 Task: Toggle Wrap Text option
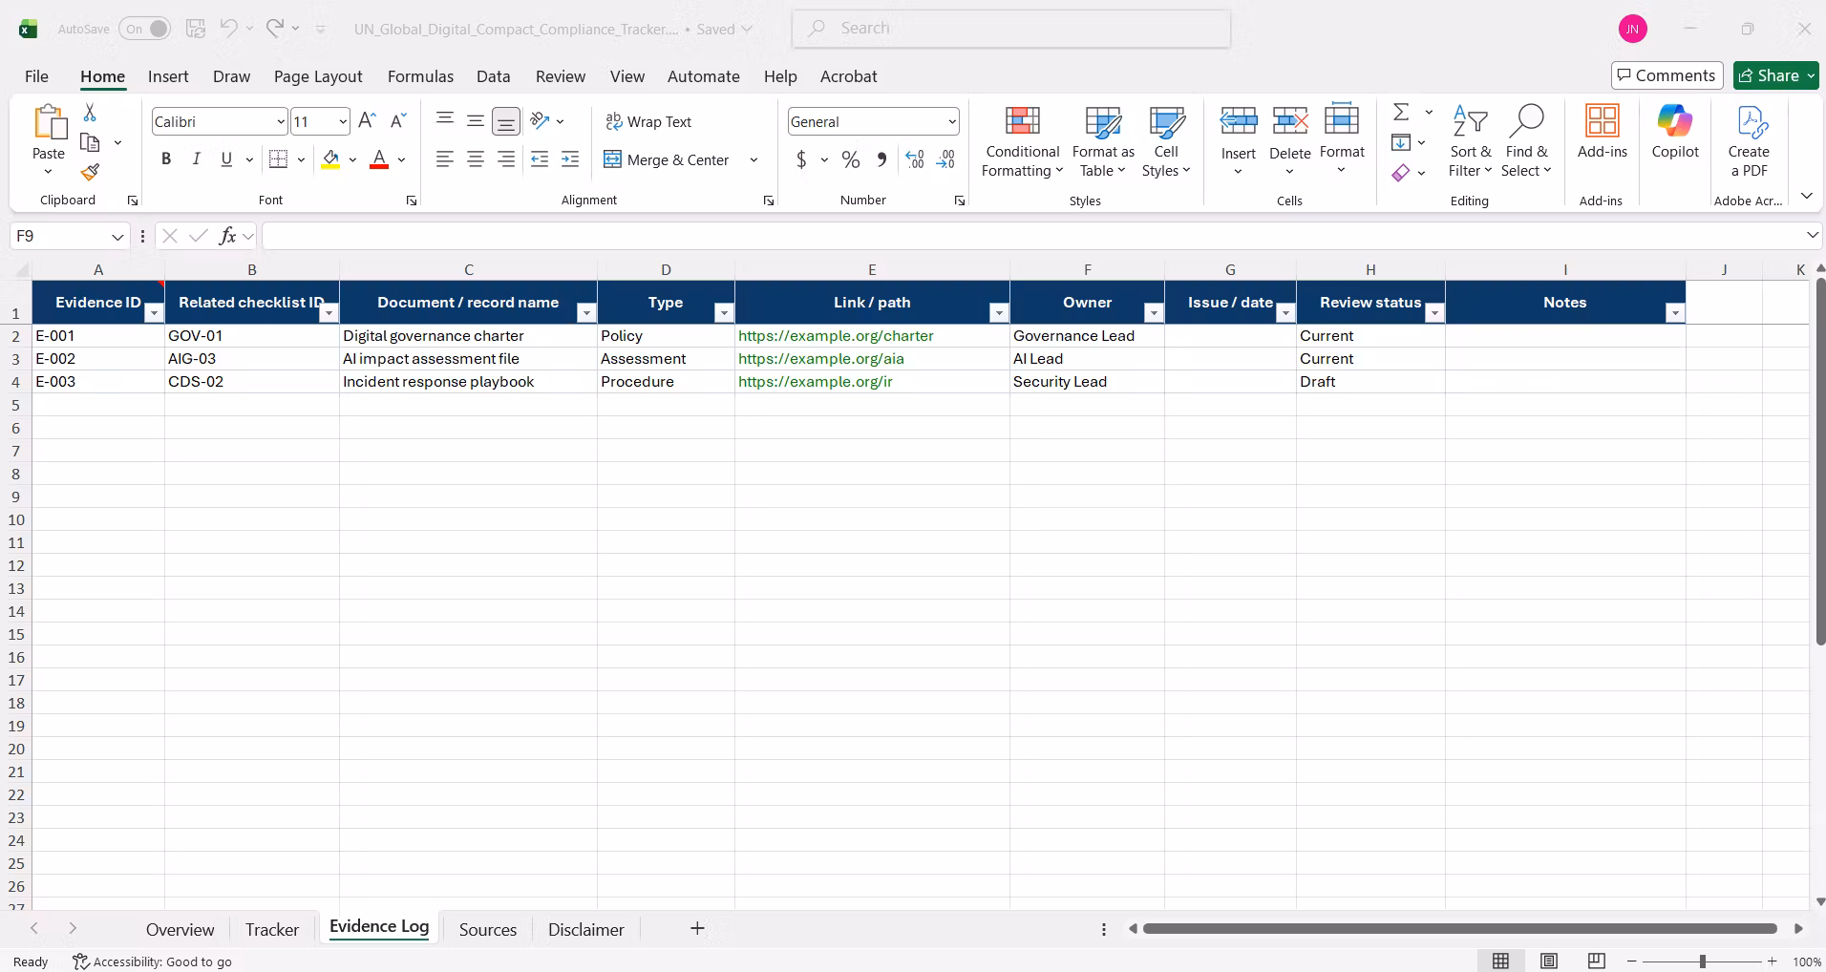(x=648, y=121)
